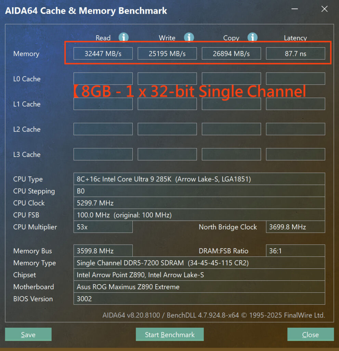Select the Motherboard field showing Asus ROG Maximus
This screenshot has width=339, height=351.
click(199, 287)
